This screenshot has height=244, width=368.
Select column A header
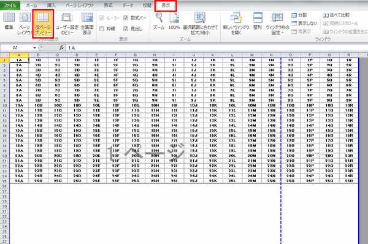[x=19, y=55]
